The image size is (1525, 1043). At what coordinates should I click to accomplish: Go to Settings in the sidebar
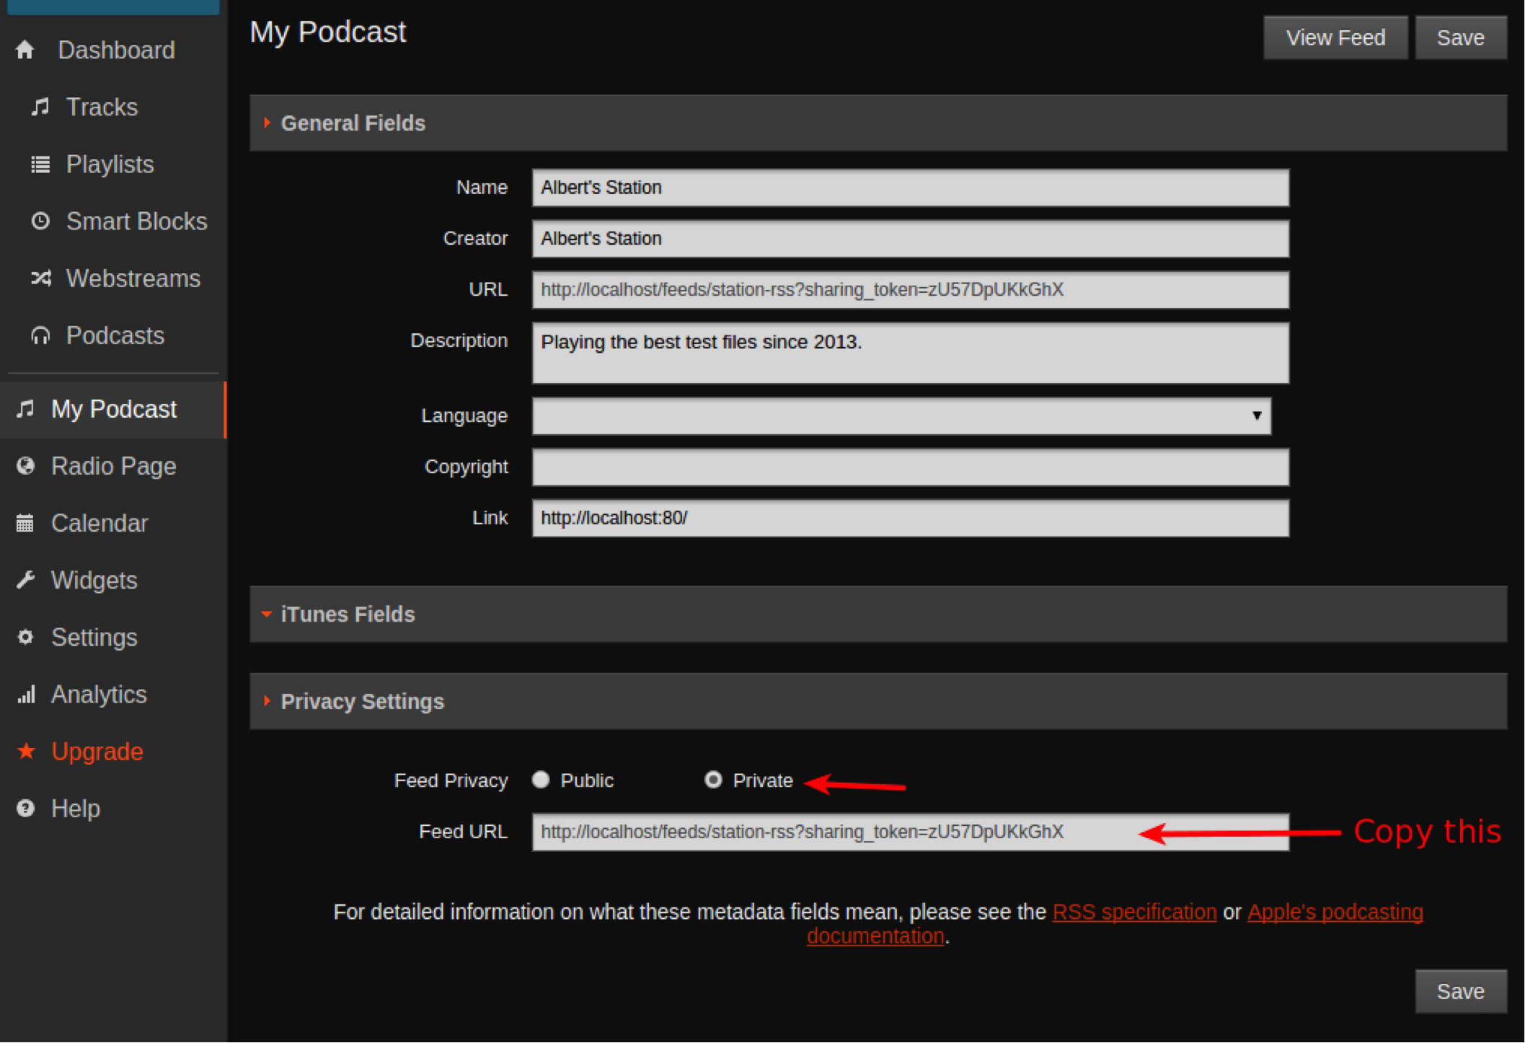pos(94,638)
